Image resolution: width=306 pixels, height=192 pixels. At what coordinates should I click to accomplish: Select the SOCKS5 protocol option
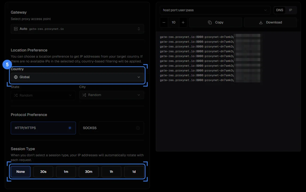[x=111, y=128]
